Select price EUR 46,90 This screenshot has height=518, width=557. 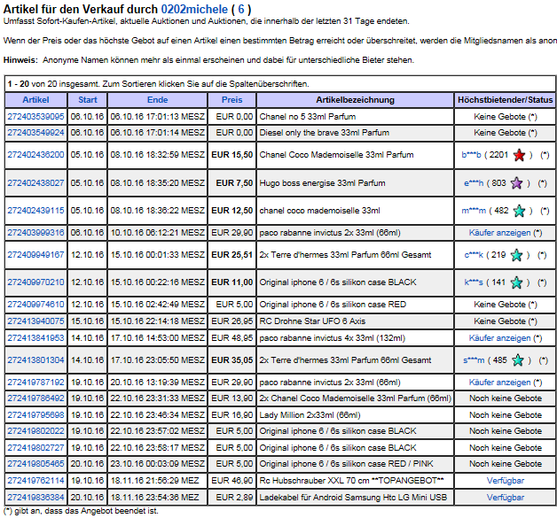232,481
